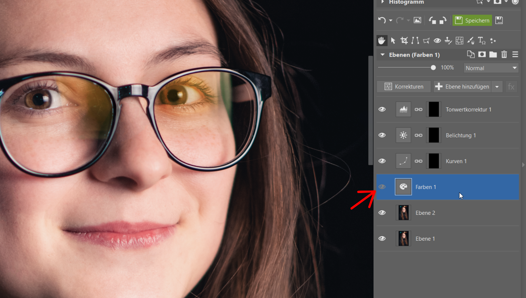526x298 pixels.
Task: Open the arrow beside Ebene hinzufügen
Action: (x=497, y=86)
